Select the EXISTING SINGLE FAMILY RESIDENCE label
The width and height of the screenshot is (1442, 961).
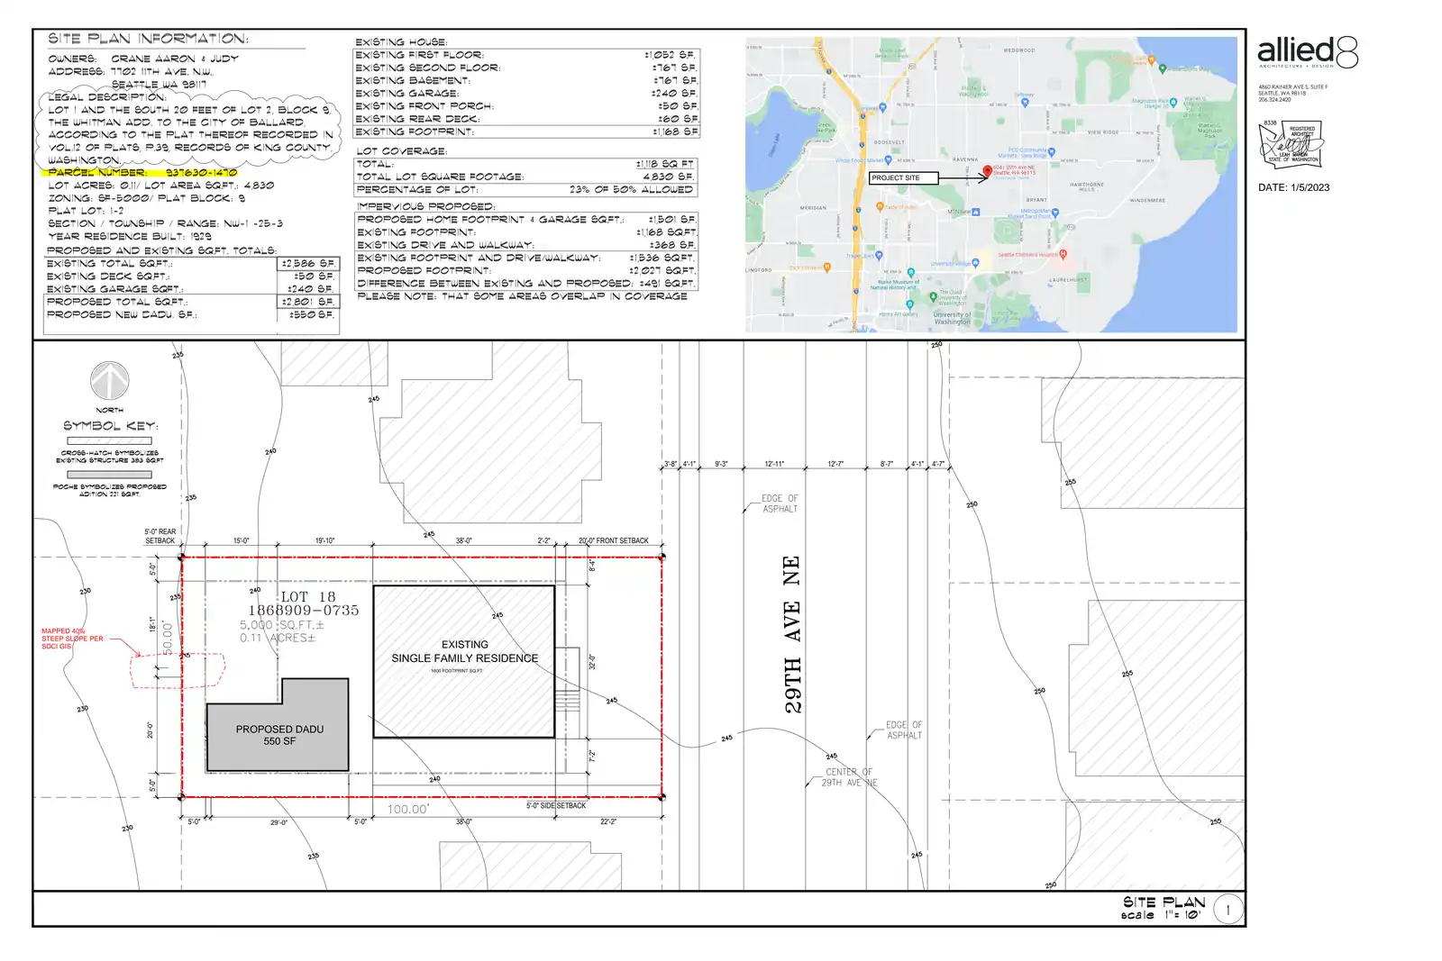pos(464,651)
